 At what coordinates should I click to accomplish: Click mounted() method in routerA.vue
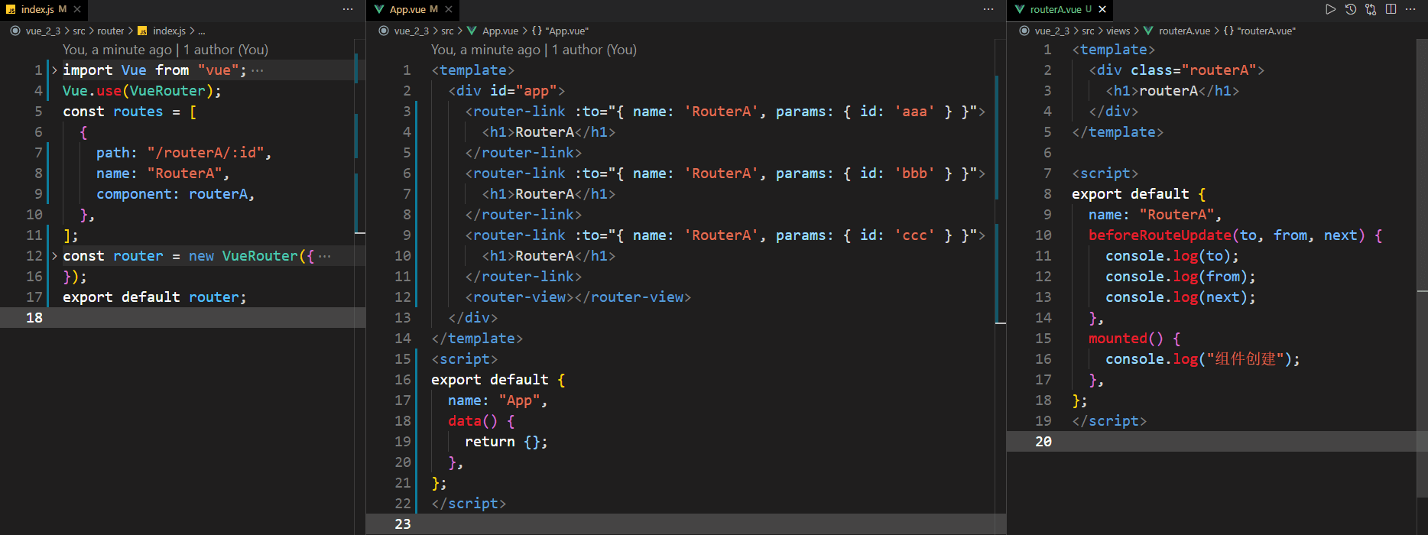1125,339
